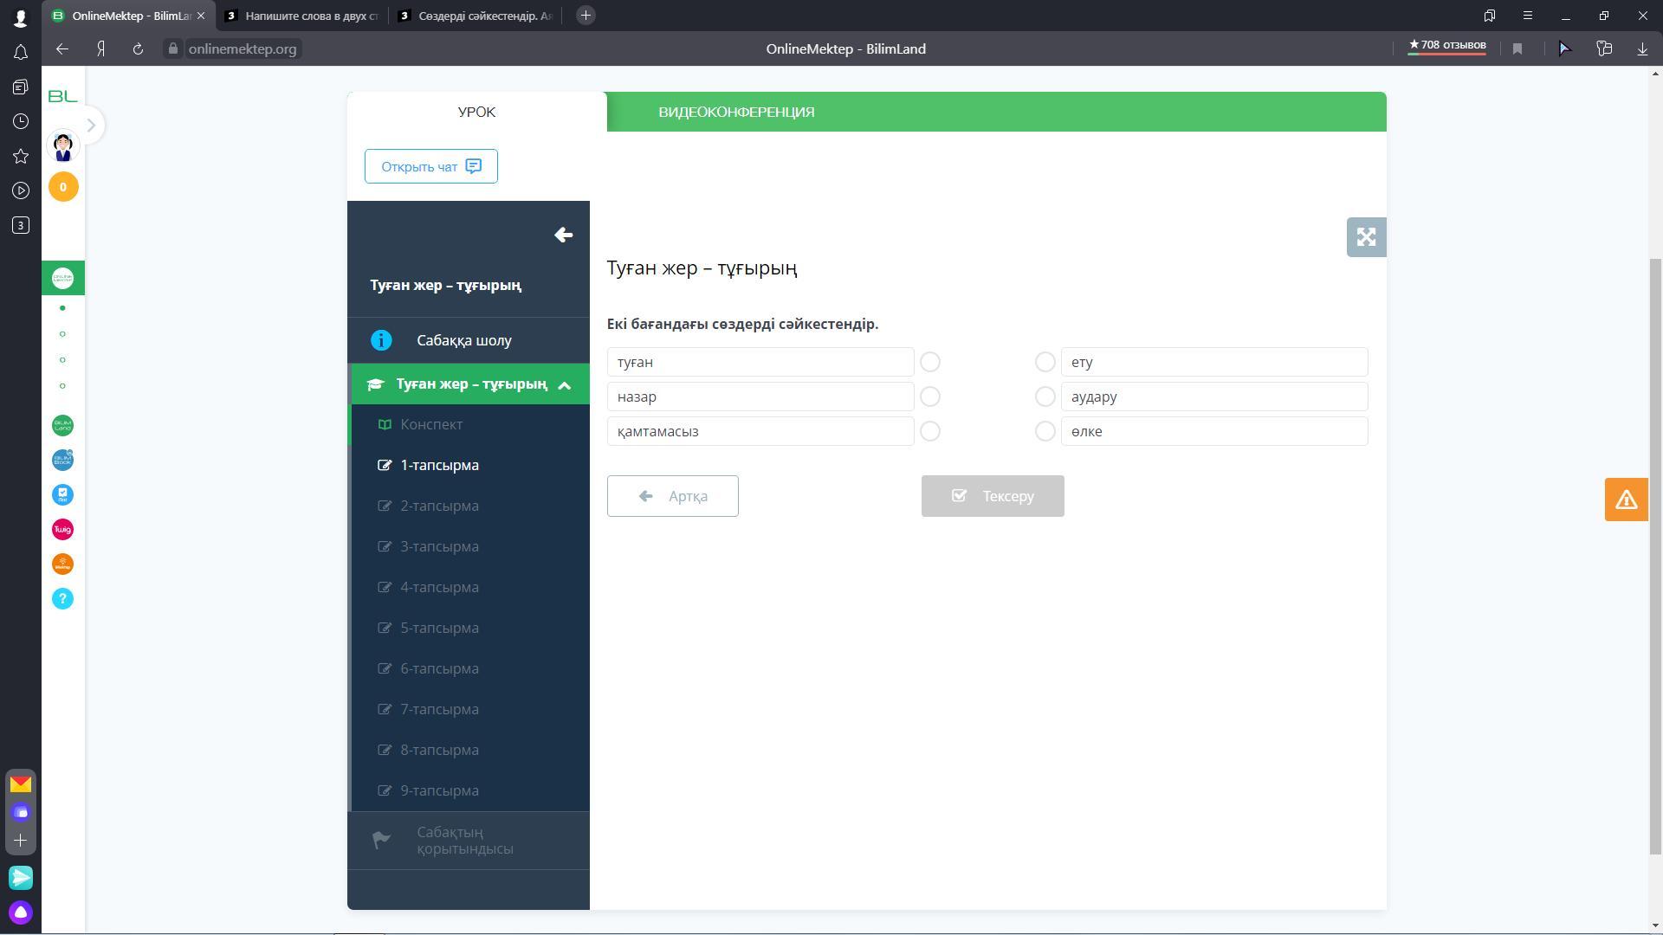The width and height of the screenshot is (1663, 935).
Task: Open the cyan help question icon
Action: click(x=62, y=599)
